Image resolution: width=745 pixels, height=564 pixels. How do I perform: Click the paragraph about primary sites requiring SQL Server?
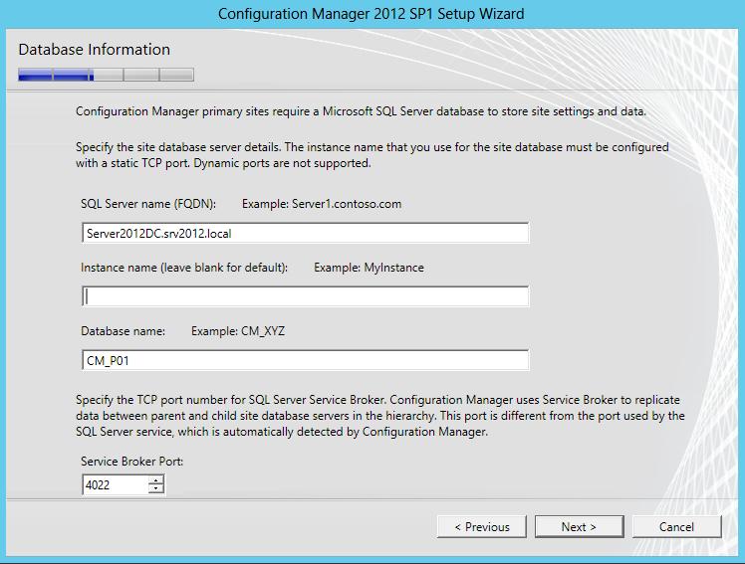coord(362,111)
